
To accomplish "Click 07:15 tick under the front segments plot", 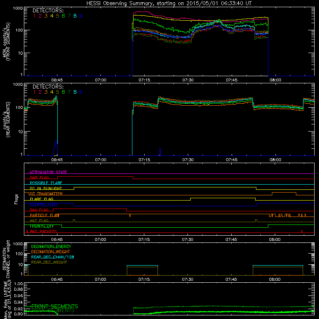I will click(x=144, y=80).
